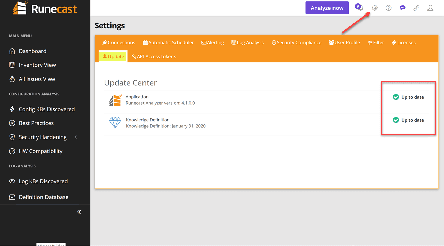This screenshot has height=246, width=444.
Task: Go to Inventory View
Action: click(37, 65)
